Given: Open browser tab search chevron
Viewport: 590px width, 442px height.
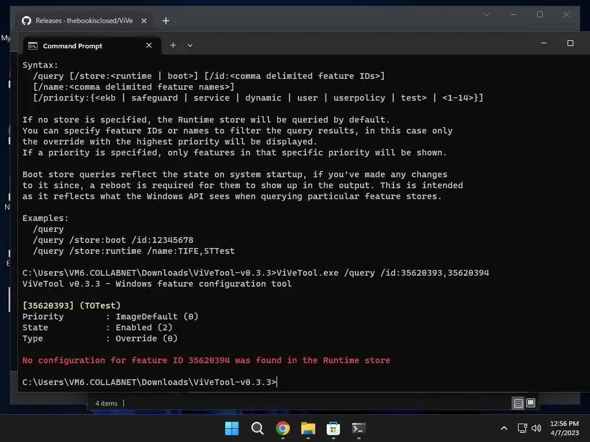Looking at the screenshot, I should pos(486,14).
